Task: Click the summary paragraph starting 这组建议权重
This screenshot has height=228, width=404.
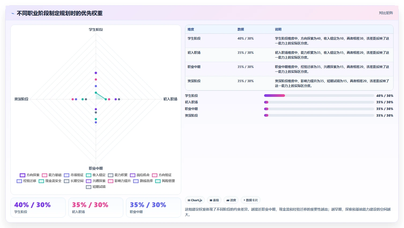Action: [x=288, y=212]
